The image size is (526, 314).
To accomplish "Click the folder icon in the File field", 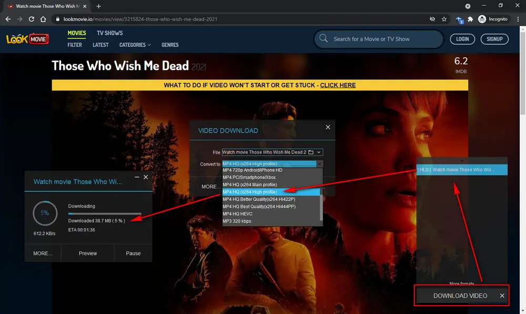I will 311,153.
